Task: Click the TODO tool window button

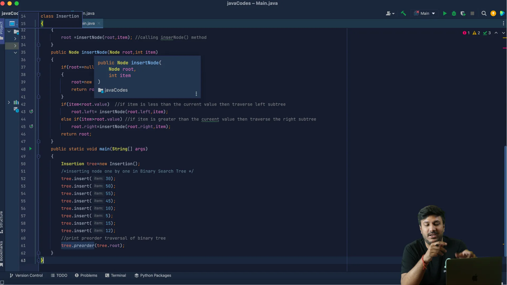Action: (59, 275)
